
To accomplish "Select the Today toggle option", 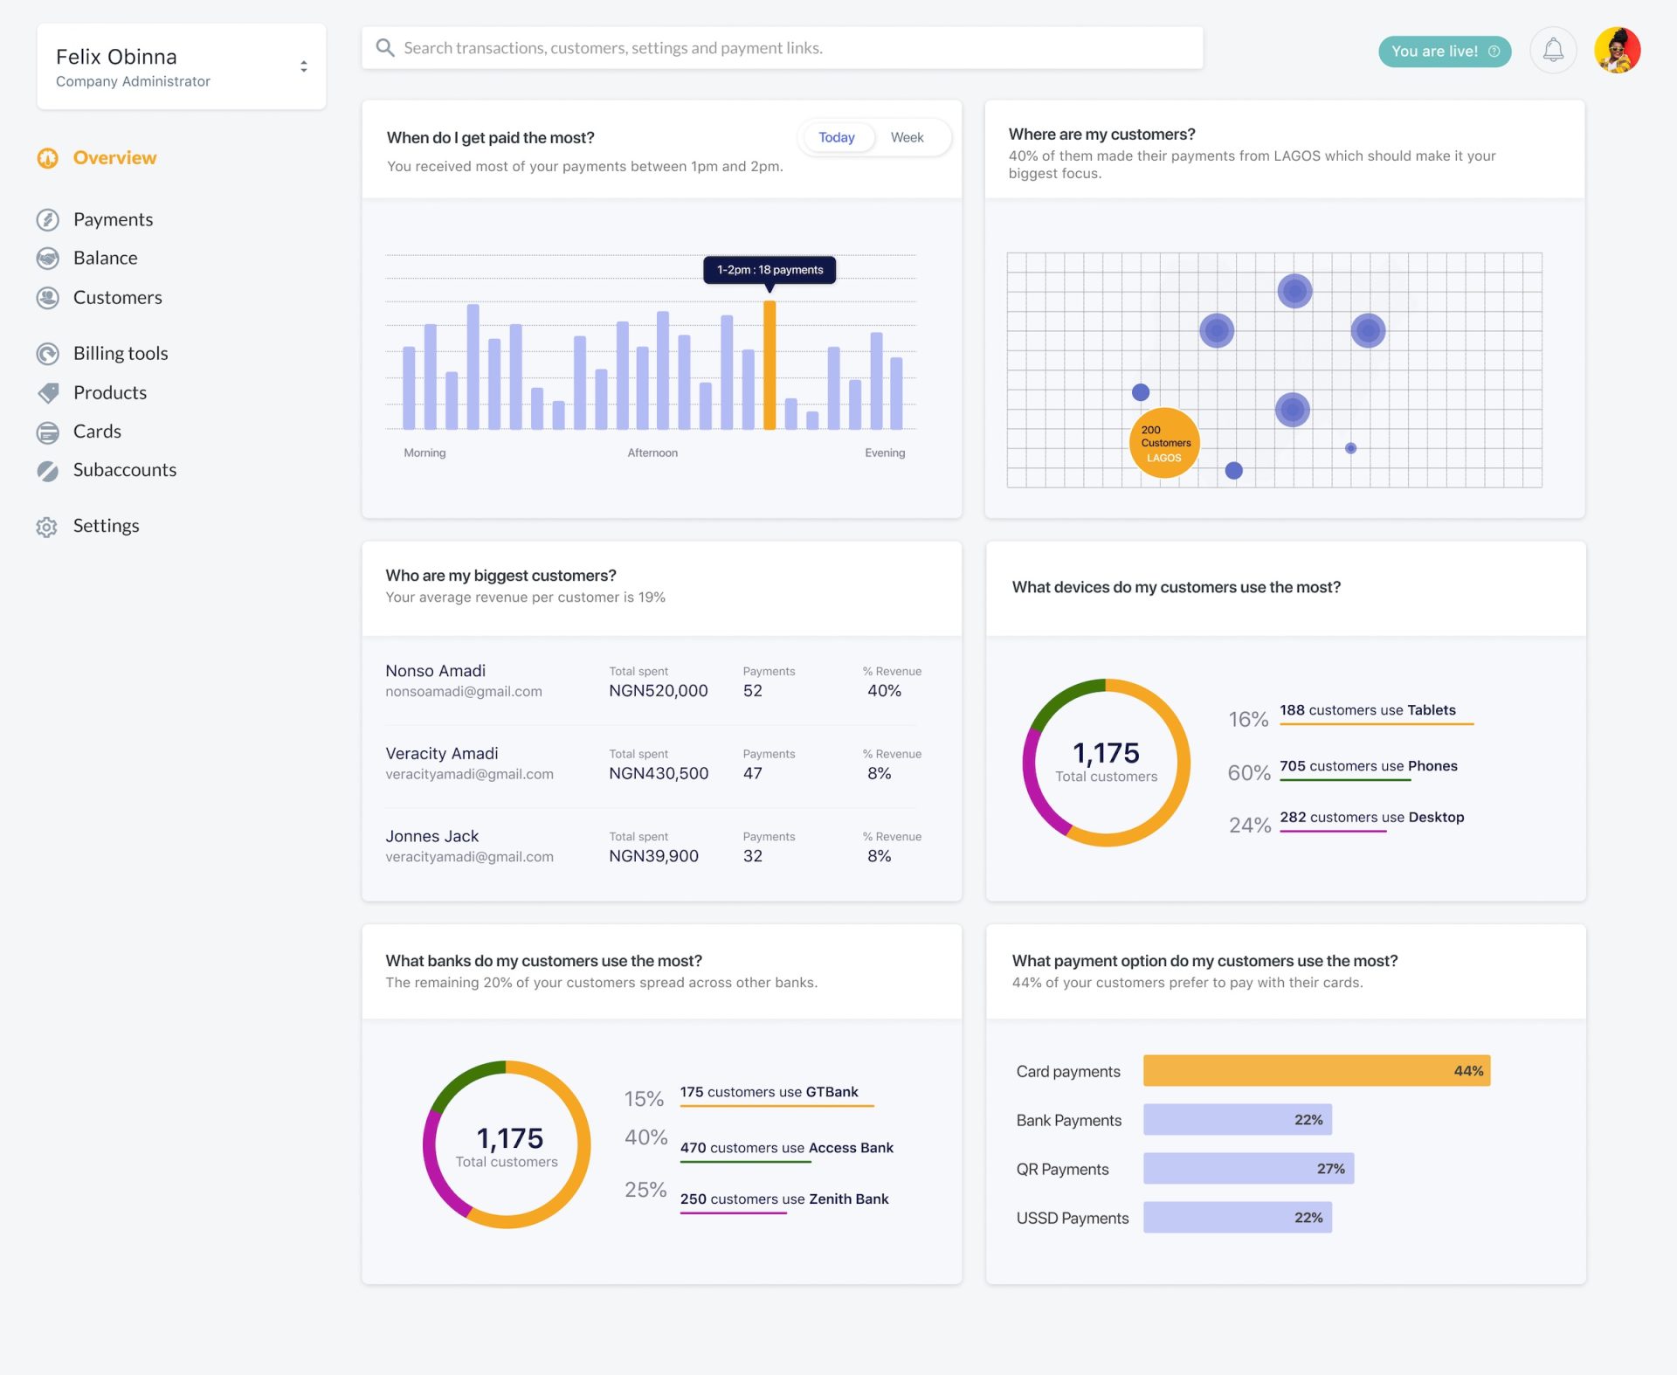I will click(836, 137).
